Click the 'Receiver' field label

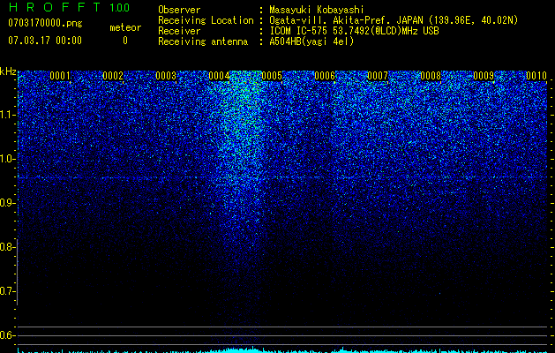[x=179, y=31]
